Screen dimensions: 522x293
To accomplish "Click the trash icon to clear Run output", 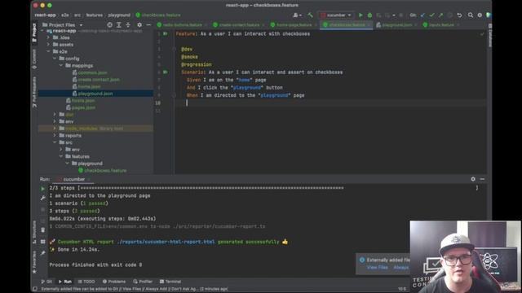I will (x=42, y=230).
